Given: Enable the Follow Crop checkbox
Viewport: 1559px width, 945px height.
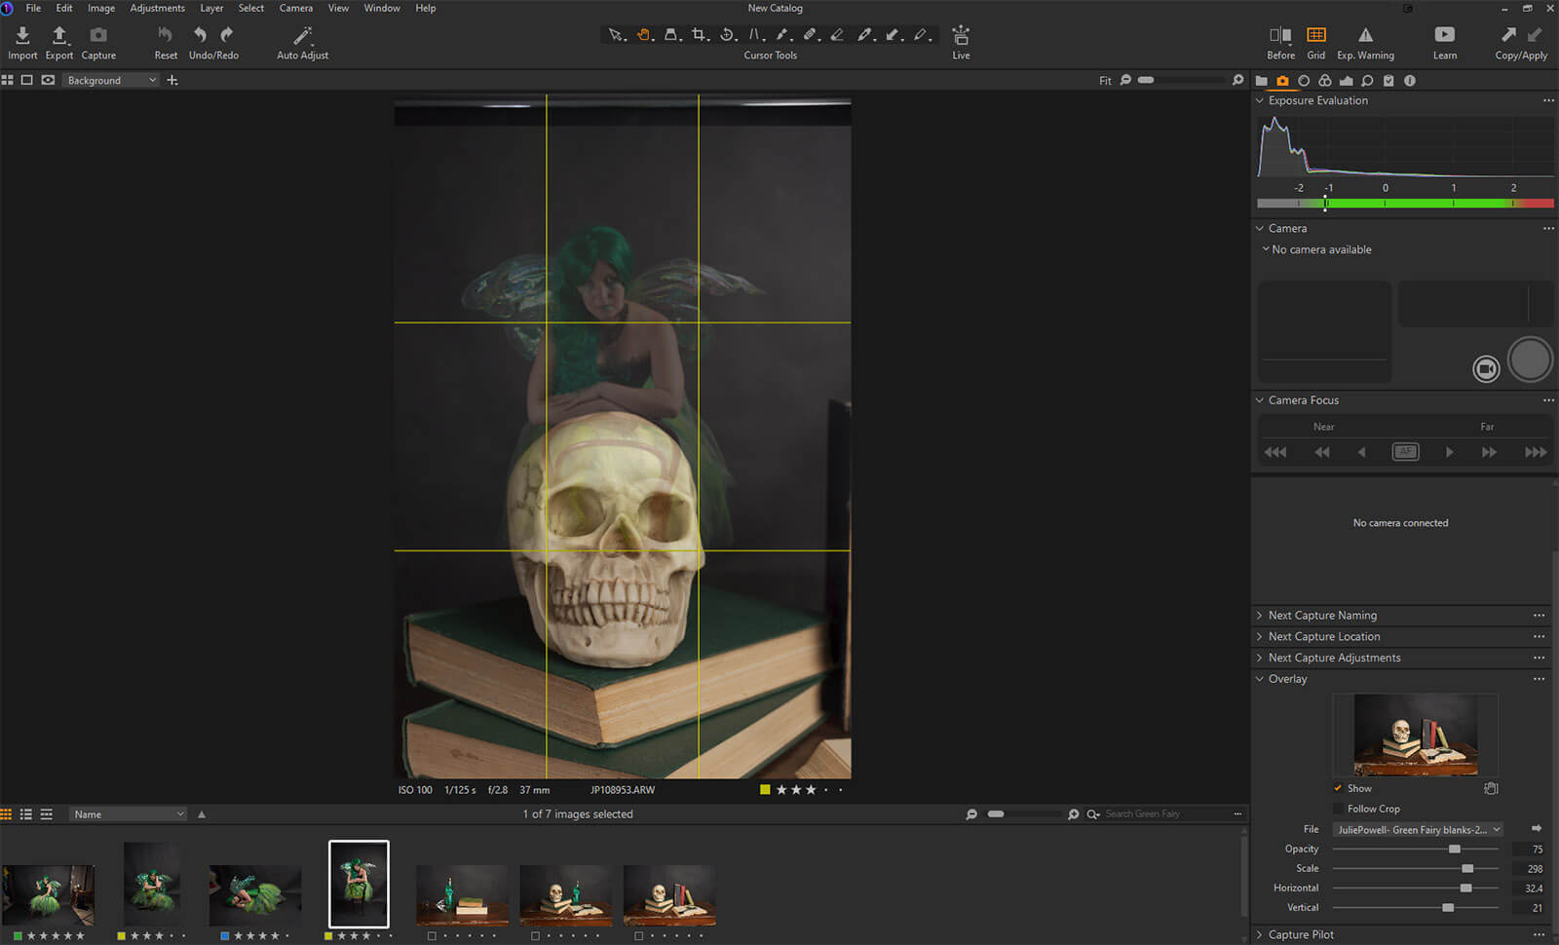Looking at the screenshot, I should 1338,809.
